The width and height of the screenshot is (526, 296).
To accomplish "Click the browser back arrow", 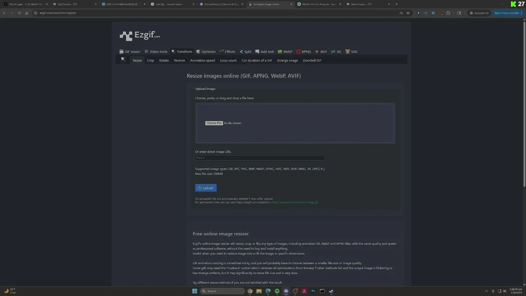I will 5,13.
